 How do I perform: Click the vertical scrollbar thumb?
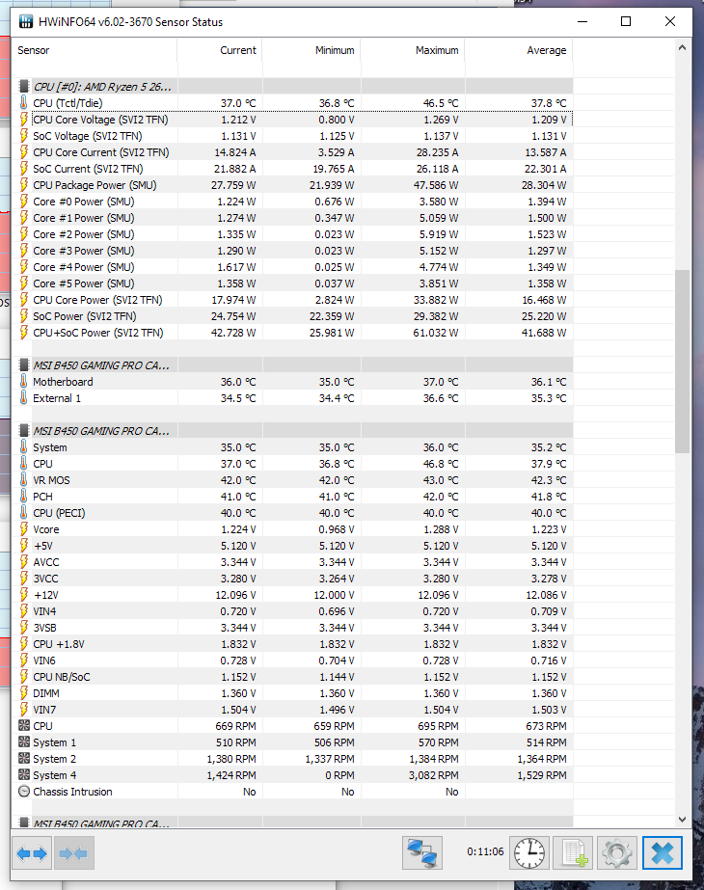click(682, 362)
